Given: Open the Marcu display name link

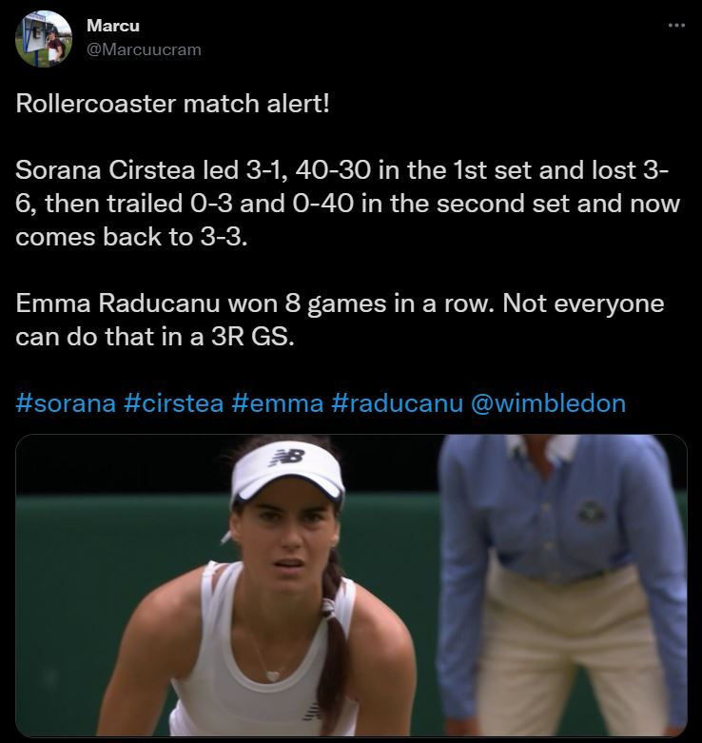Looking at the screenshot, I should [x=113, y=26].
